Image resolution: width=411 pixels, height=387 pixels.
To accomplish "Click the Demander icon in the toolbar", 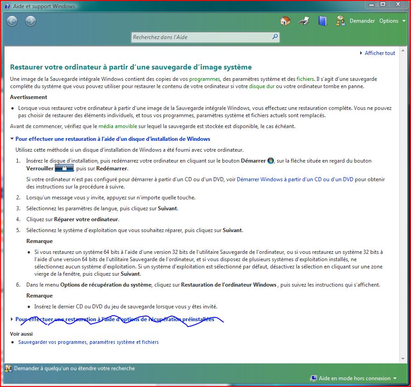I will tap(341, 21).
